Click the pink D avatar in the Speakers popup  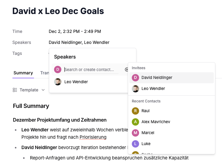[x=58, y=70]
